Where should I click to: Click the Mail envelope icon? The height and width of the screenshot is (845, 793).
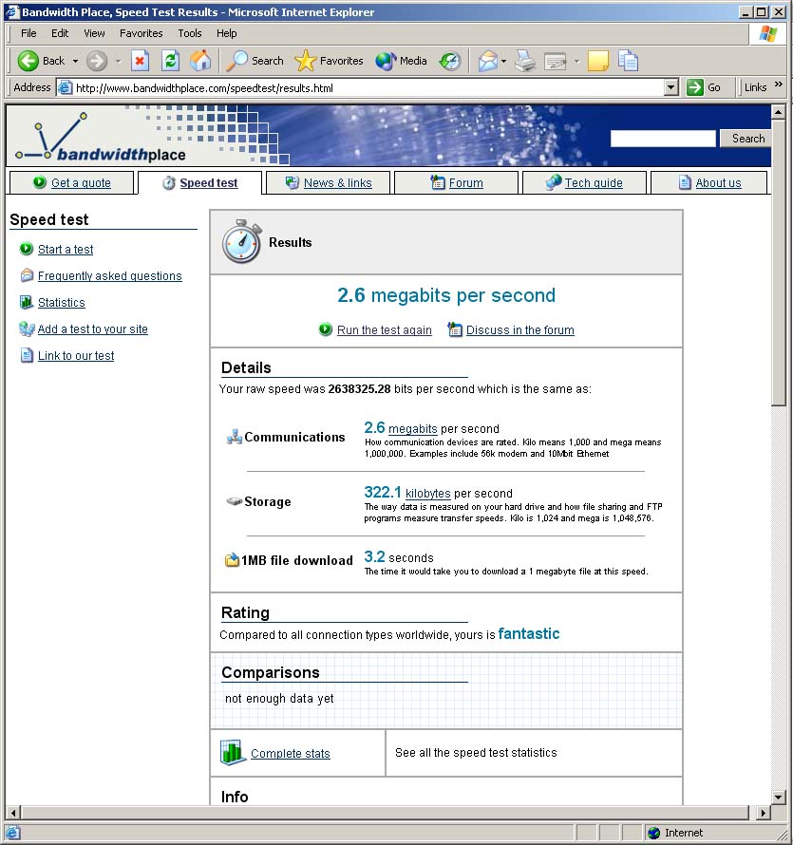click(x=488, y=61)
